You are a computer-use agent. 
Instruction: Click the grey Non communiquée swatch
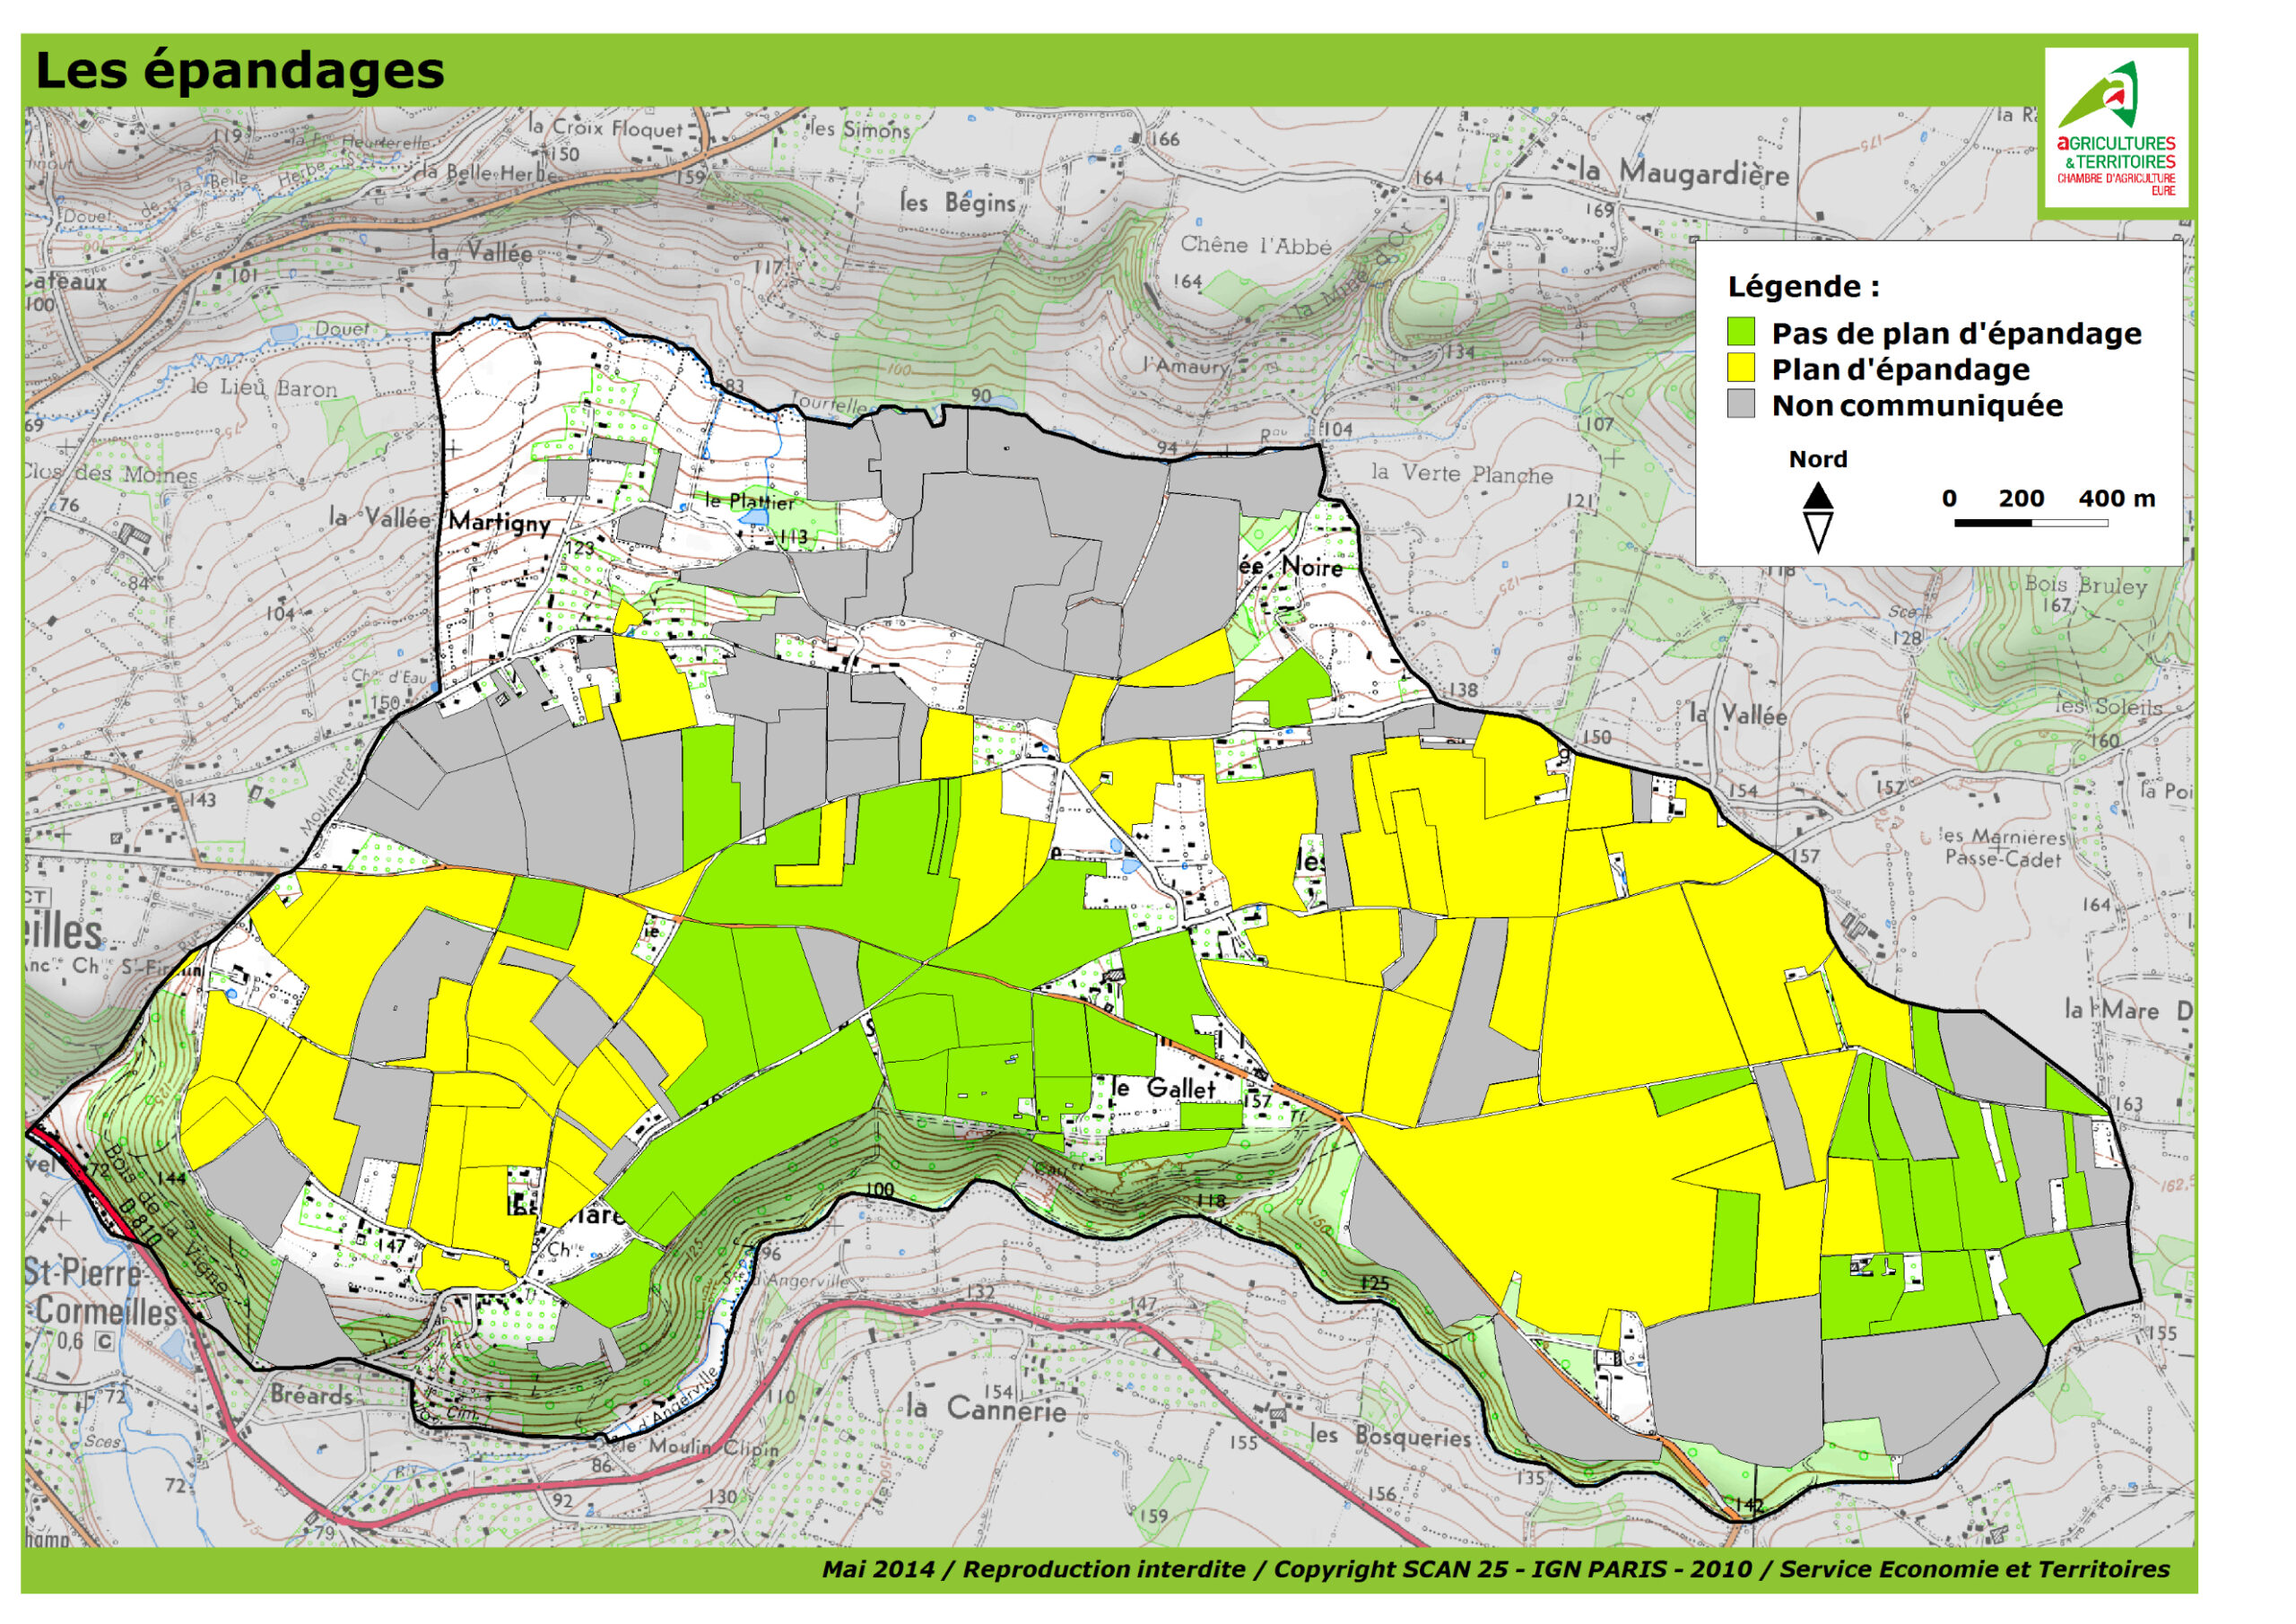pyautogui.click(x=1741, y=404)
